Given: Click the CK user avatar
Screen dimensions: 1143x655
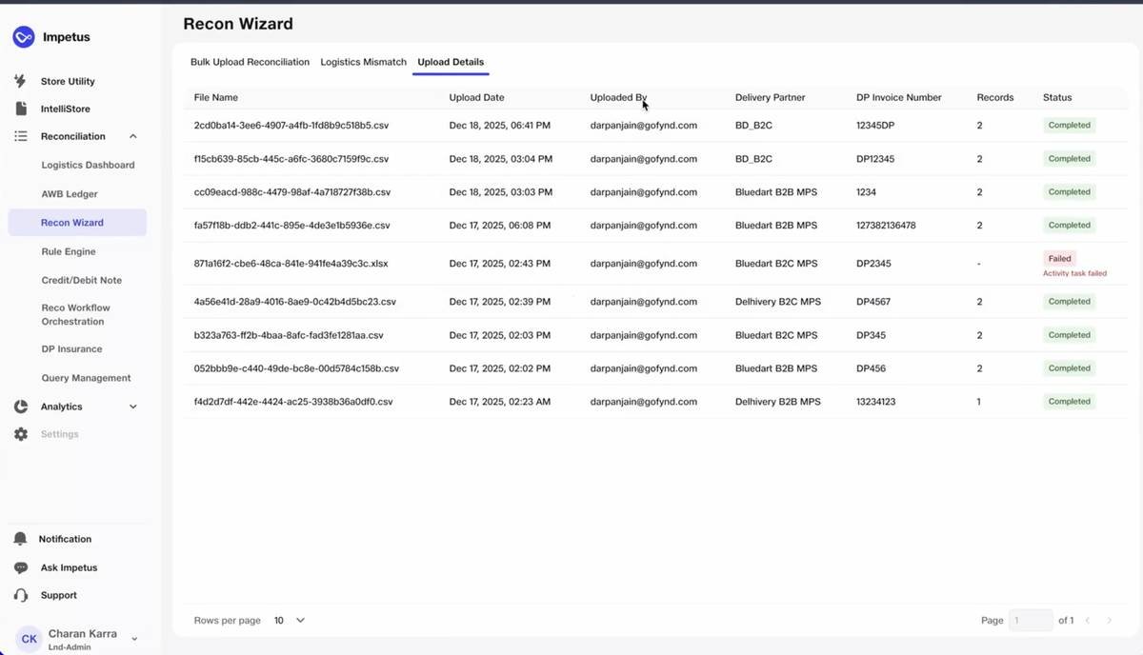Looking at the screenshot, I should [30, 639].
